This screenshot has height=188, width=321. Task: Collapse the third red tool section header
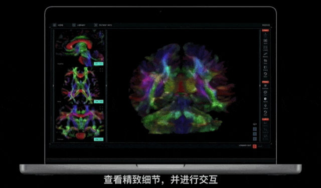click(x=265, y=119)
